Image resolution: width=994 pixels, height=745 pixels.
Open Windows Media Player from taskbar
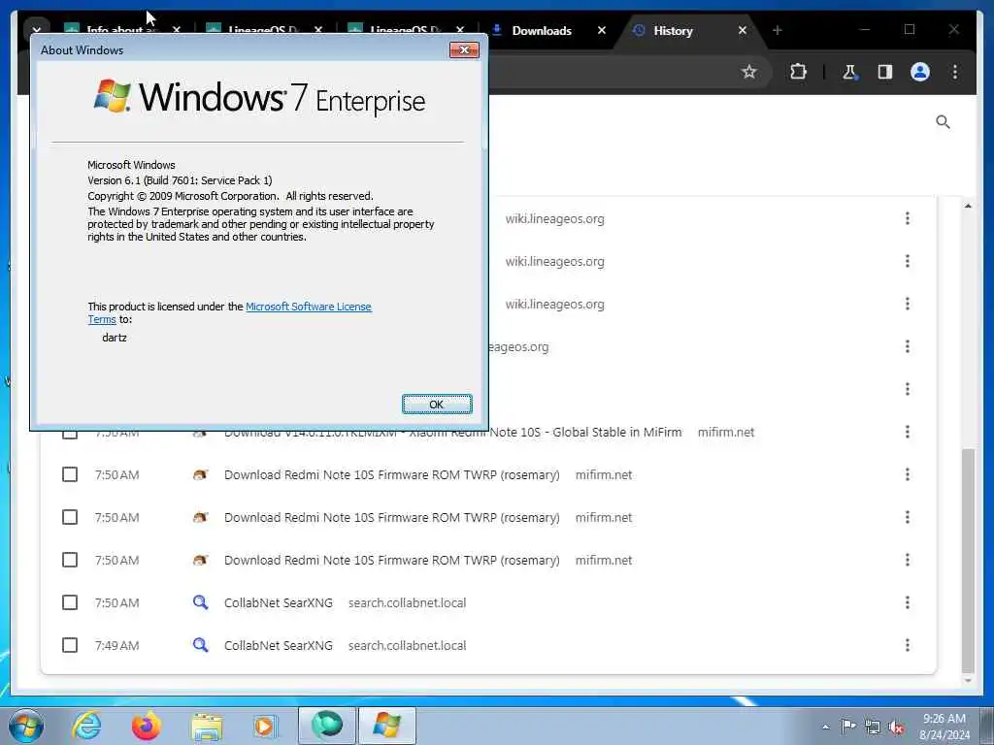click(x=265, y=726)
